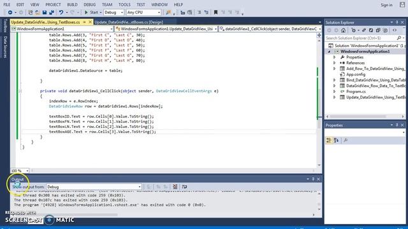Expand the Update_DataGridView_Using_TextBoxes node
Screen dimensions: 408x229
334,97
